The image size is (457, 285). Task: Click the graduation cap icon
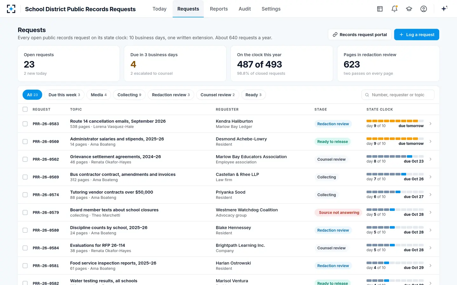(x=409, y=9)
